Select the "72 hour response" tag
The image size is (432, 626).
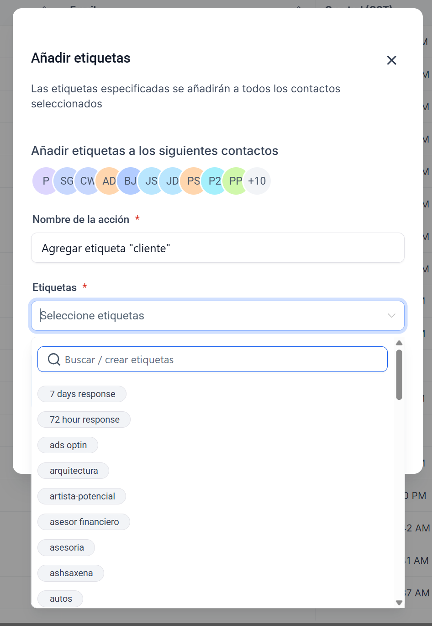[x=84, y=419]
